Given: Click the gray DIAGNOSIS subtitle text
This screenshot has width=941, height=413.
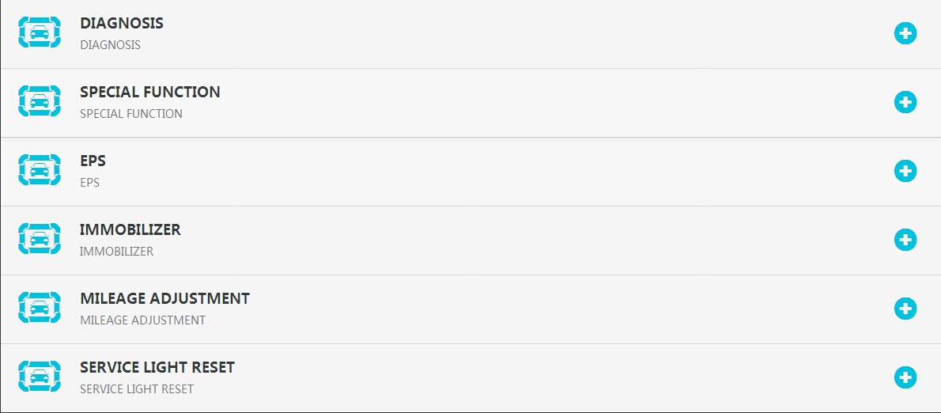Looking at the screenshot, I should click(111, 45).
